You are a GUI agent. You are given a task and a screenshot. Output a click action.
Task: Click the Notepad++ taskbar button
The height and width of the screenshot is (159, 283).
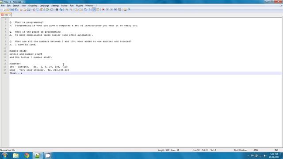(38, 155)
